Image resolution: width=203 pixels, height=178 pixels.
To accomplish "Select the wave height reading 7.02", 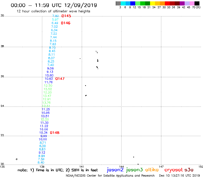I will pos(54,27).
